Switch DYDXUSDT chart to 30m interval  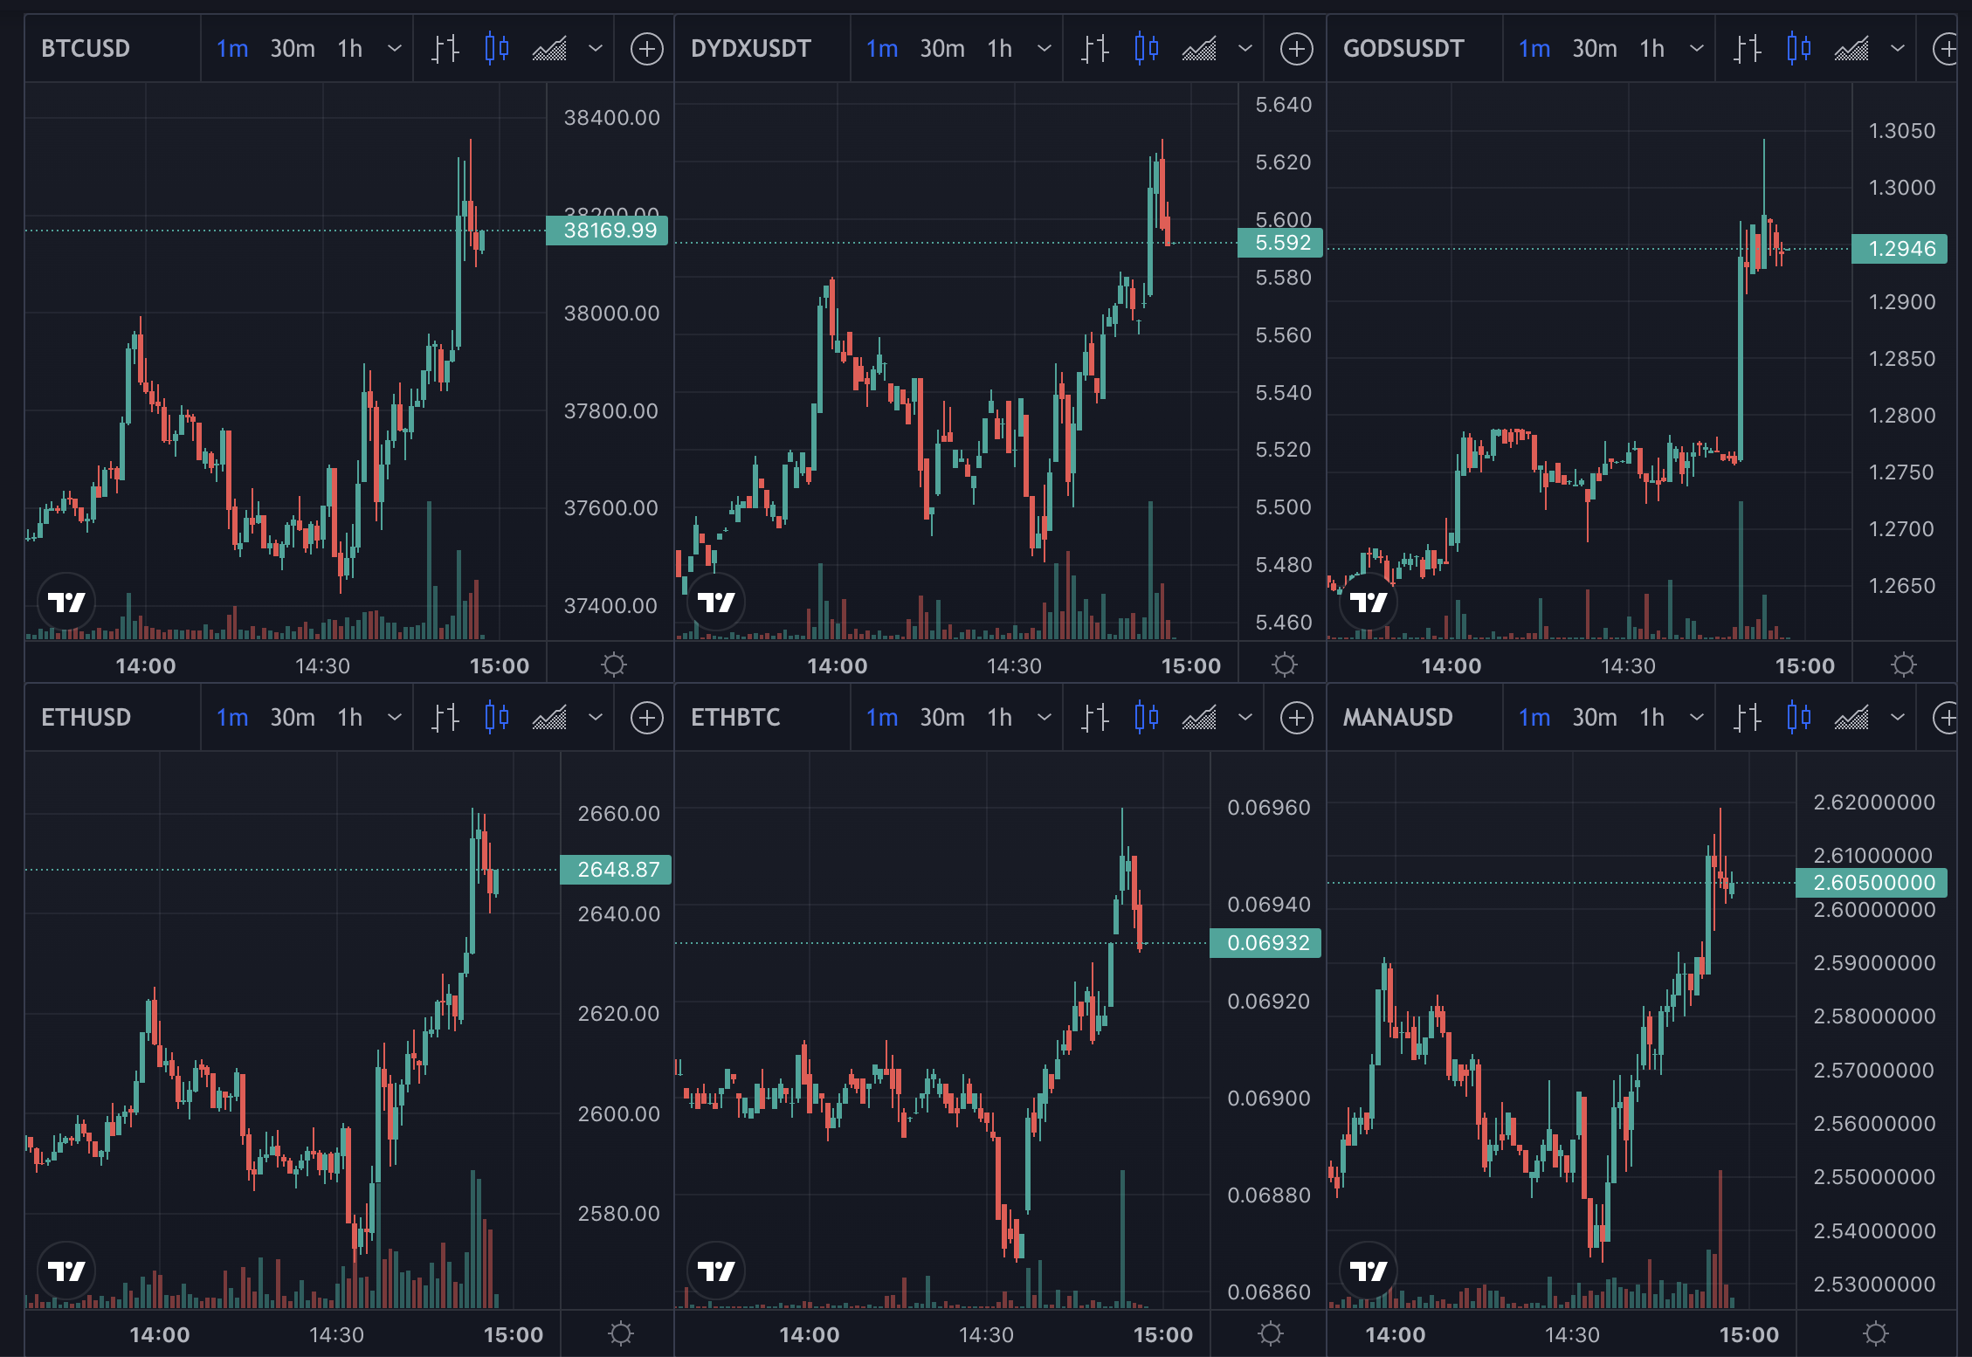(x=942, y=49)
